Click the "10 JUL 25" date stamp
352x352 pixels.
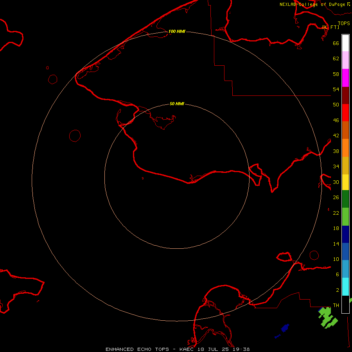(213, 349)
